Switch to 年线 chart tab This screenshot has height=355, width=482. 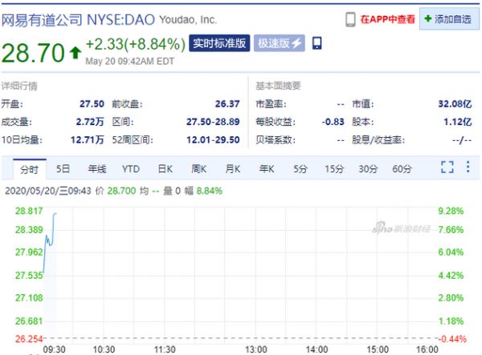[x=96, y=168]
